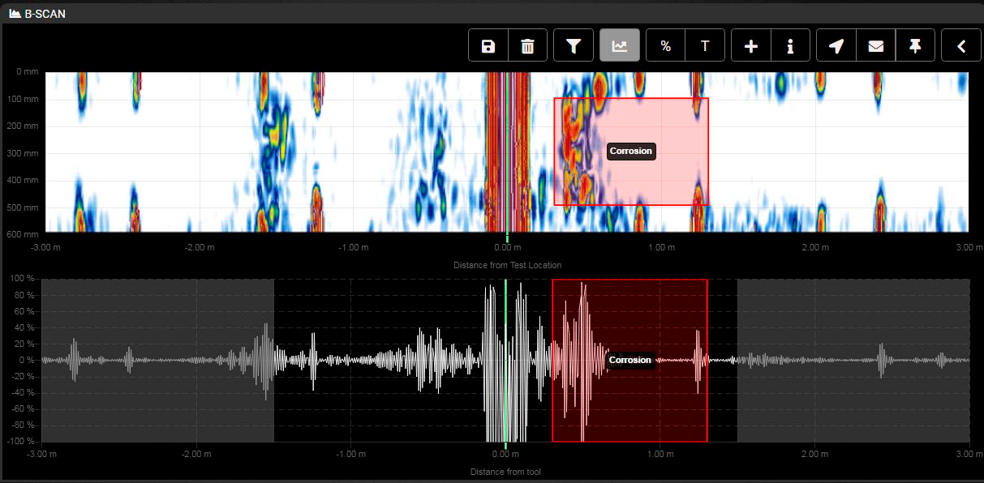Viewport: 984px width, 483px height.
Task: Send the scan via navigation tool
Action: [x=836, y=45]
